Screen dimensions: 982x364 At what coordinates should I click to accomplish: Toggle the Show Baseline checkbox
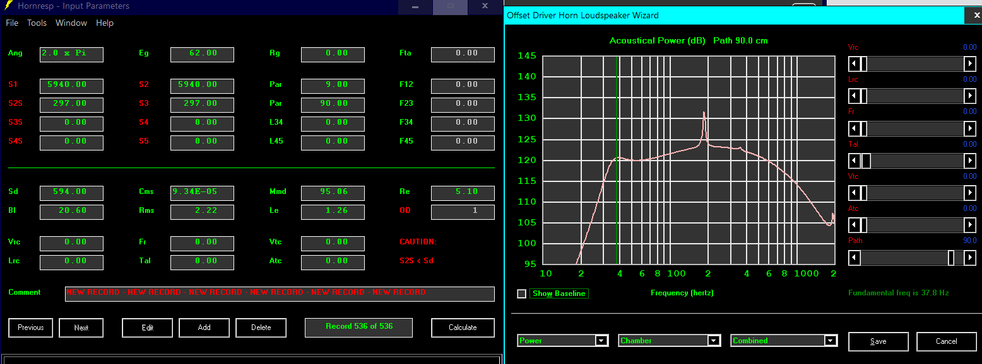(521, 293)
